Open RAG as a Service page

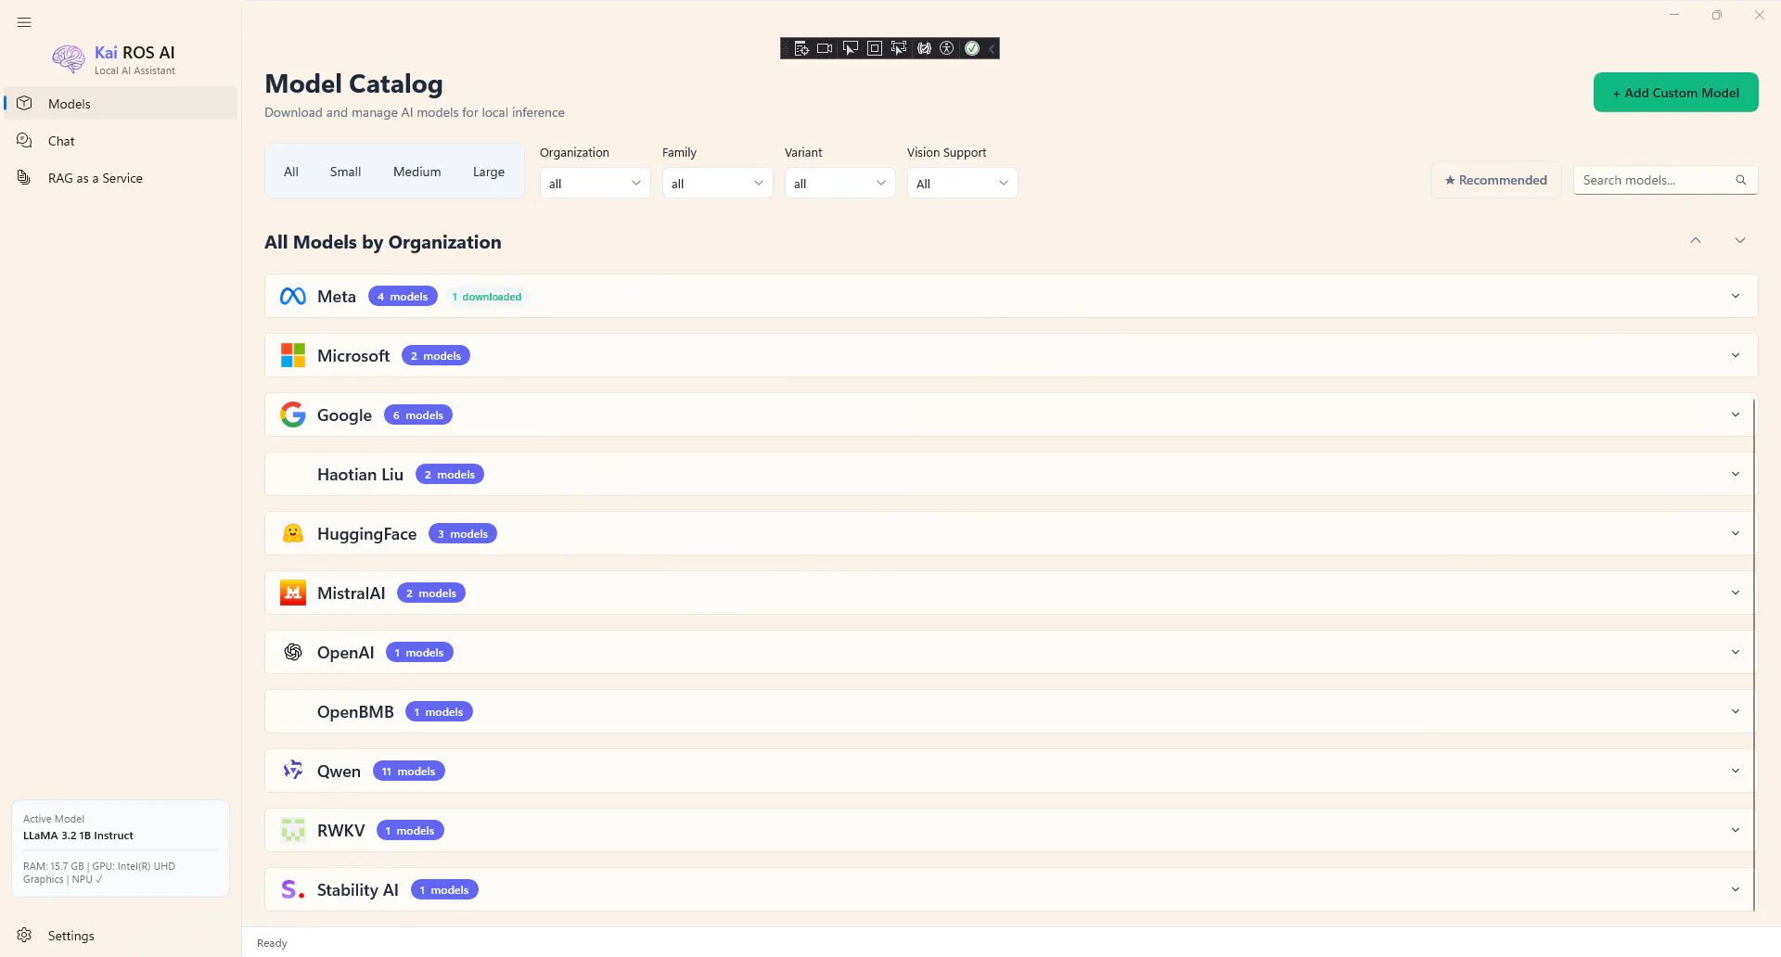(x=121, y=177)
